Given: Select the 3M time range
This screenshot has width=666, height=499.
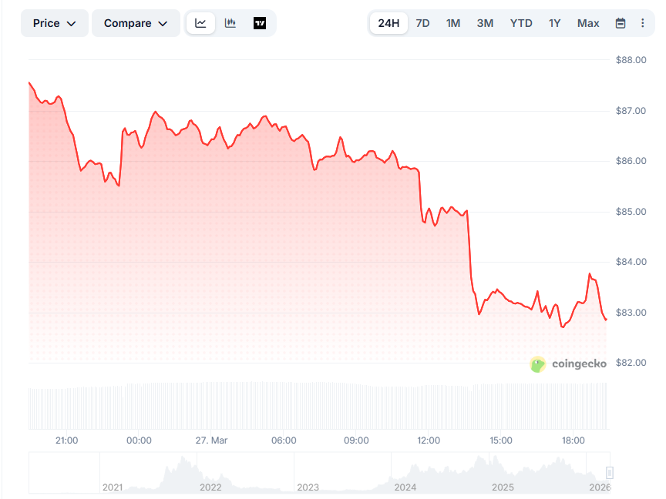Looking at the screenshot, I should pos(485,23).
